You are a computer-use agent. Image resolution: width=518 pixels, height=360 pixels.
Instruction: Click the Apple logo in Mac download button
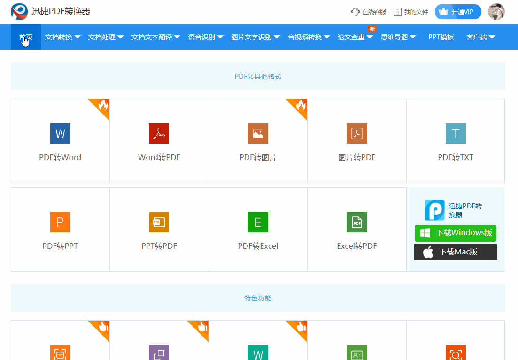(x=428, y=253)
